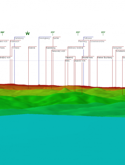Select the Kammberg label
125x165 pixels.
pyautogui.click(x=51, y=48)
